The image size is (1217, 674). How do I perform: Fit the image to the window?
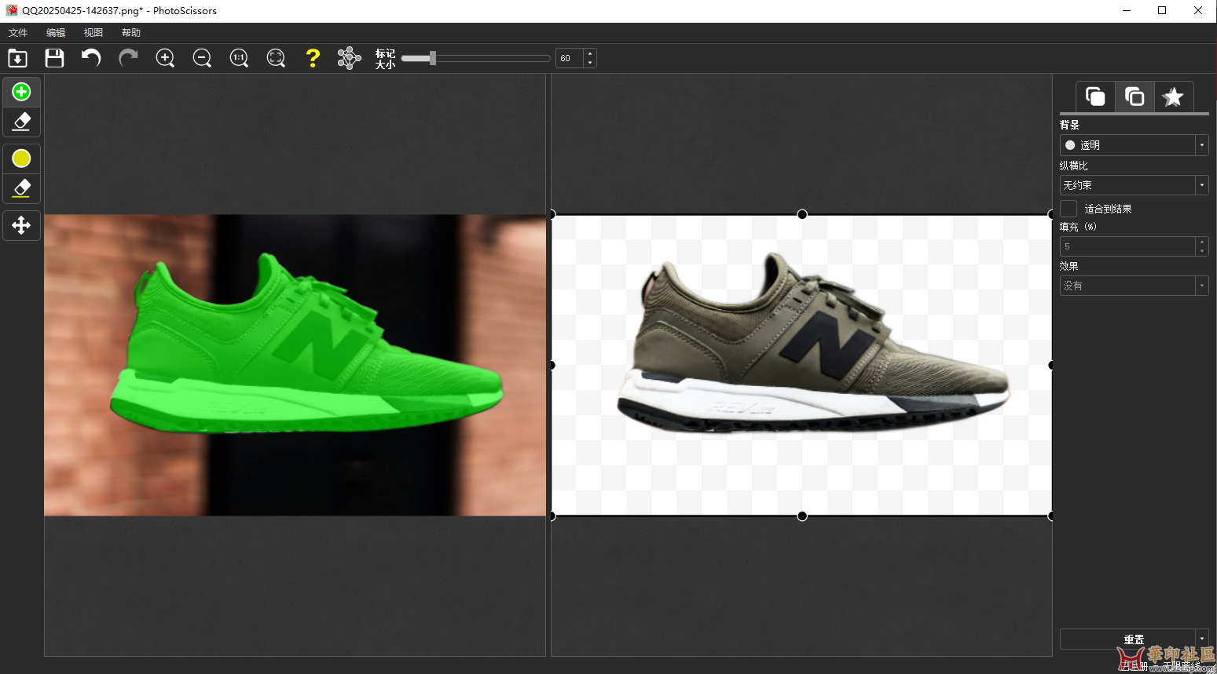[x=276, y=58]
